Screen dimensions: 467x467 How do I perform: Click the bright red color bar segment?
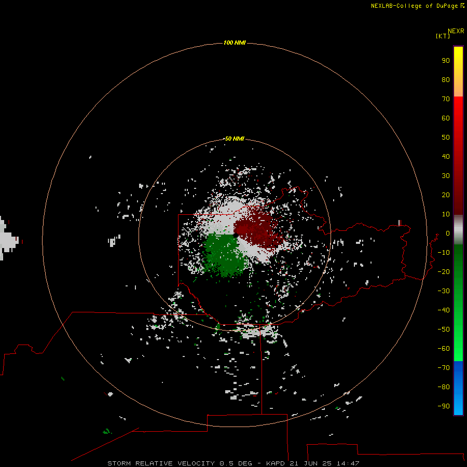[x=458, y=155]
